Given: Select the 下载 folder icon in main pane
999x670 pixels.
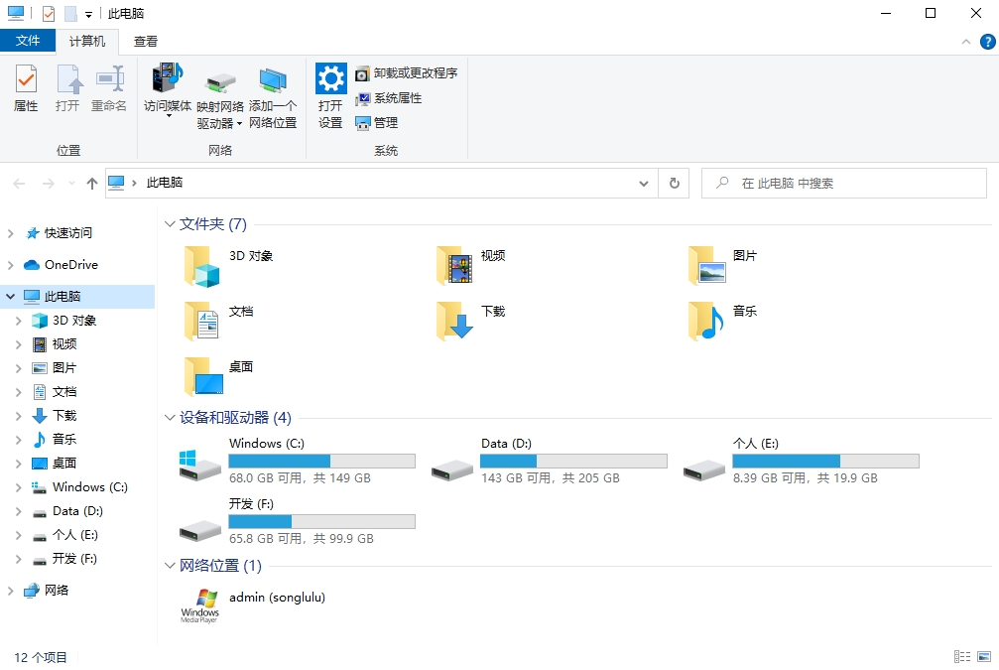Looking at the screenshot, I should pos(454,321).
